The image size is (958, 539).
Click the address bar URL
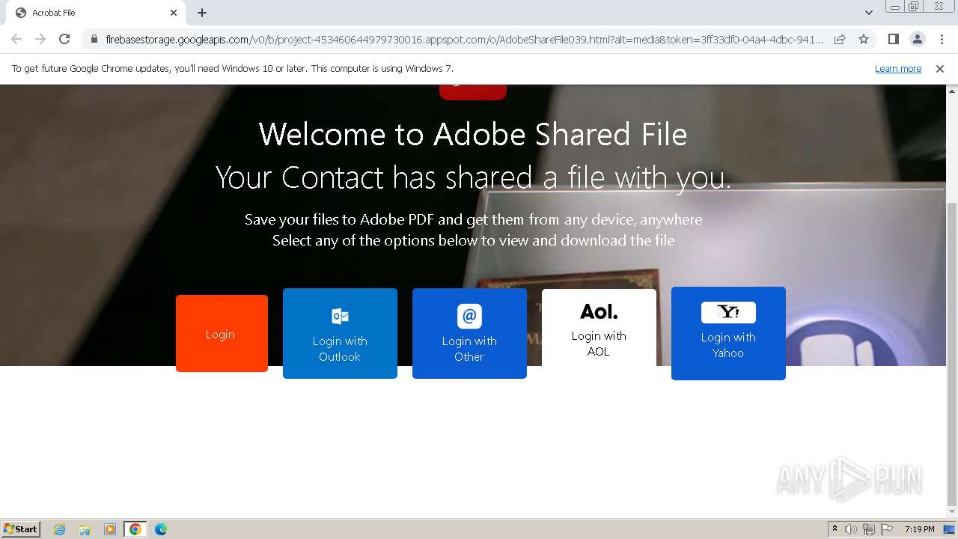click(x=464, y=39)
